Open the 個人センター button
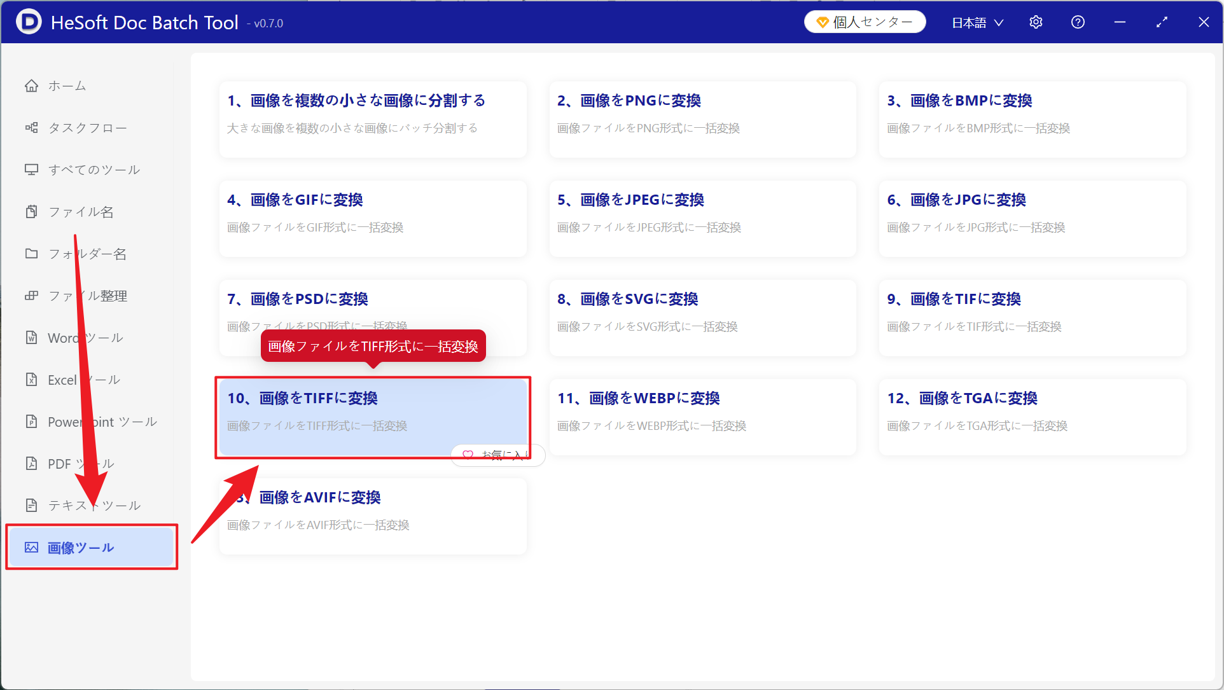Image resolution: width=1224 pixels, height=690 pixels. pyautogui.click(x=865, y=22)
